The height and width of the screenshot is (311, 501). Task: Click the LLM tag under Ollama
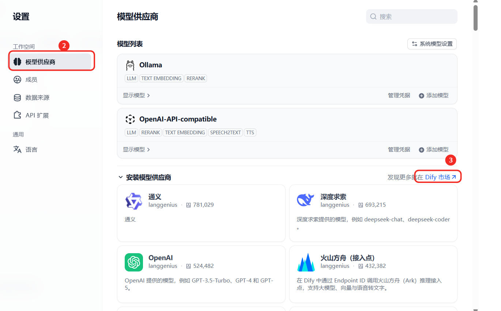[x=131, y=78]
